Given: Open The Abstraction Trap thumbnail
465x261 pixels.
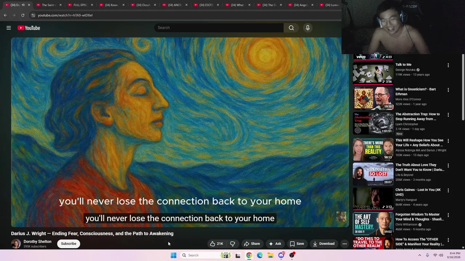Looking at the screenshot, I should click(x=373, y=123).
